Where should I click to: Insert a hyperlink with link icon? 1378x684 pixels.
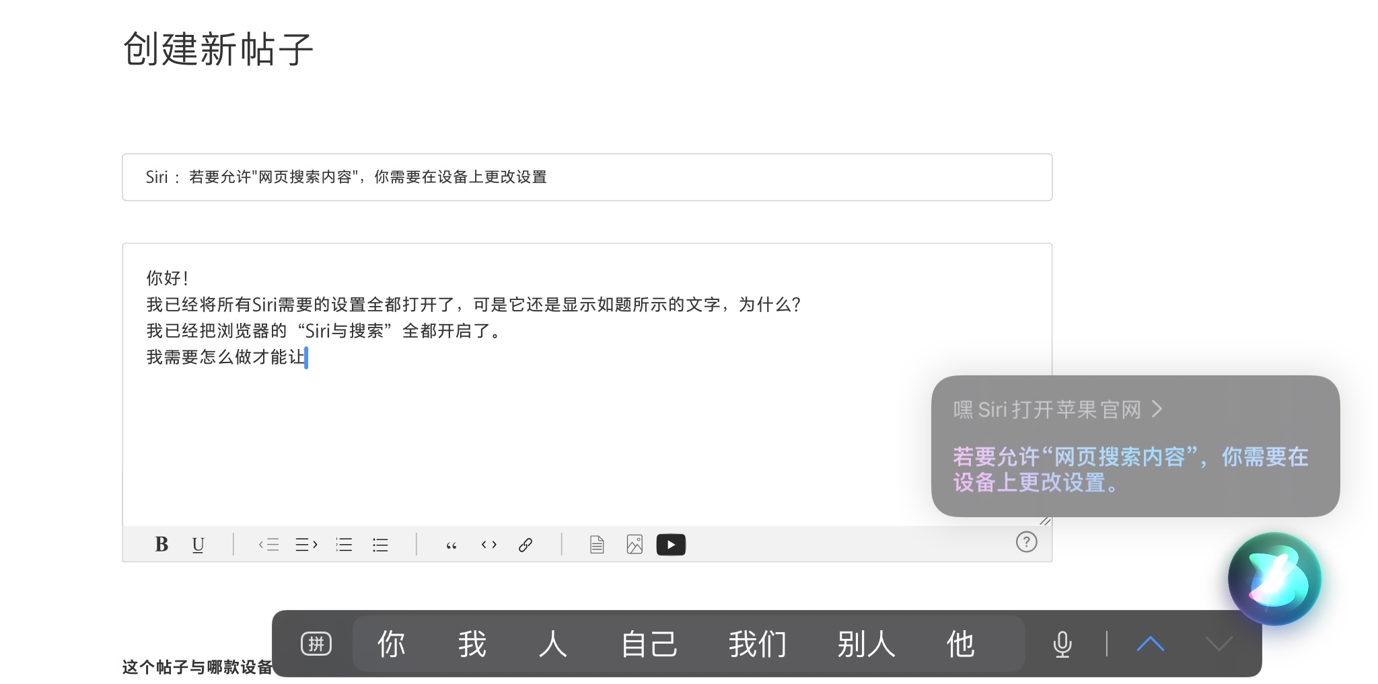click(525, 544)
